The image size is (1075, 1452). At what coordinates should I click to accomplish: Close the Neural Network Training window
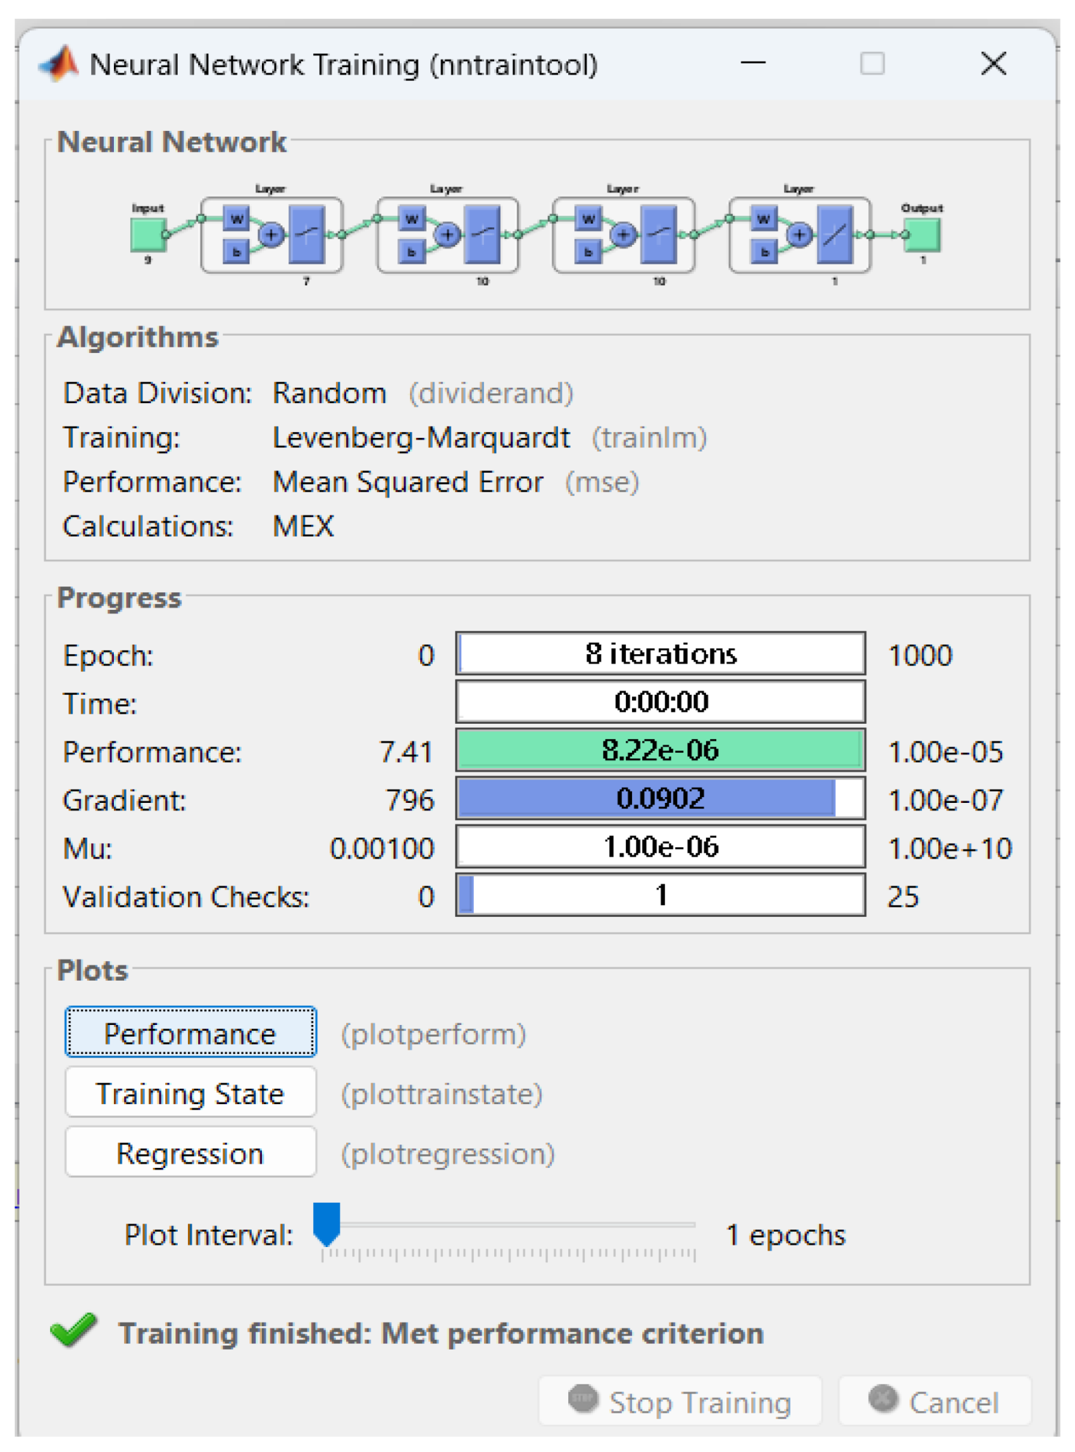coord(993,64)
